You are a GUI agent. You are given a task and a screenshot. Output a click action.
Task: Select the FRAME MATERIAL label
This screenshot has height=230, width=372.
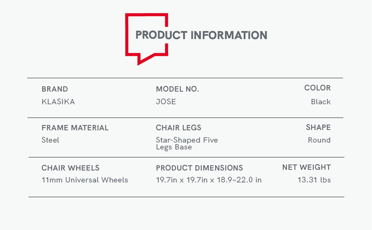[75, 128]
